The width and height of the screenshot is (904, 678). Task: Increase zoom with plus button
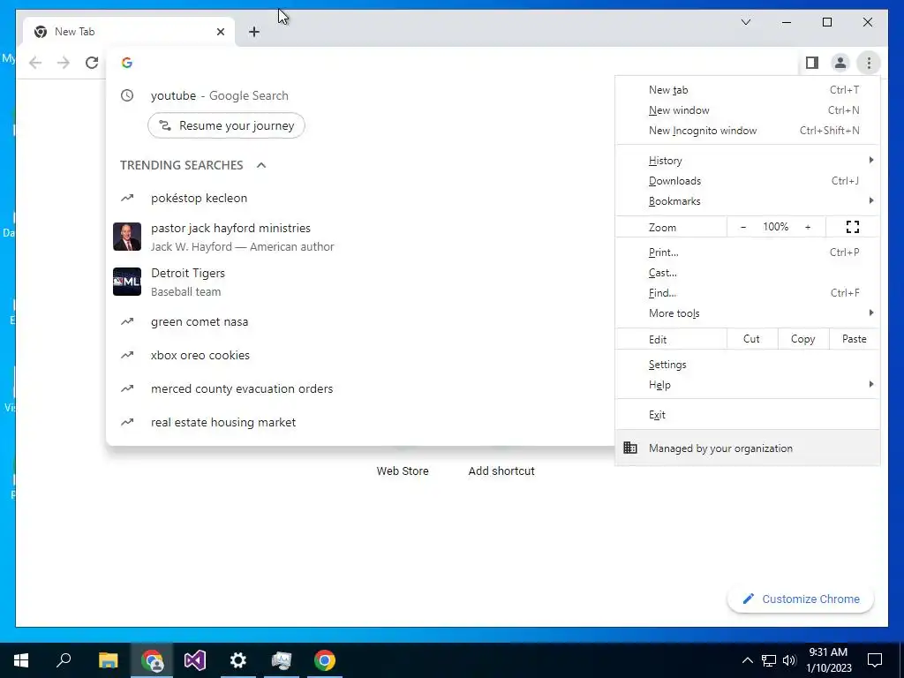(x=808, y=227)
